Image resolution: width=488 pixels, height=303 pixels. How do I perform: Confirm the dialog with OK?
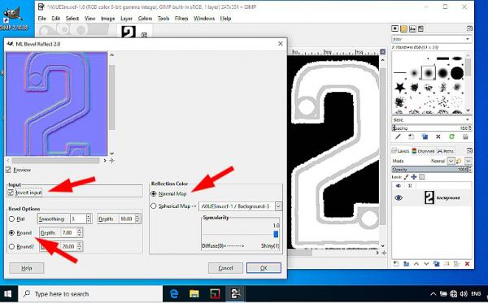coord(264,268)
